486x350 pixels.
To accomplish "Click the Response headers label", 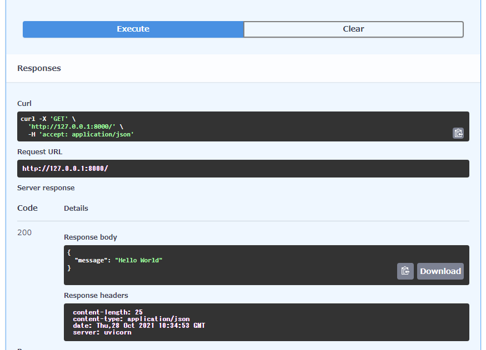I will 97,295.
